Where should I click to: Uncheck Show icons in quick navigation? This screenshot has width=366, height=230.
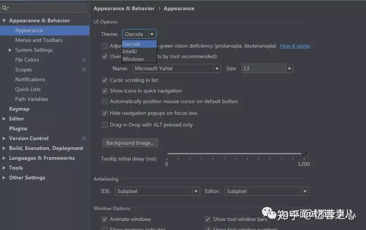point(105,91)
